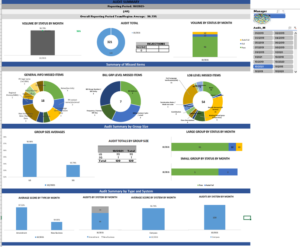Choose 05/2019 in the month slicer
Image resolution: width=300 pixels, height=247 pixels.
pos(263,42)
